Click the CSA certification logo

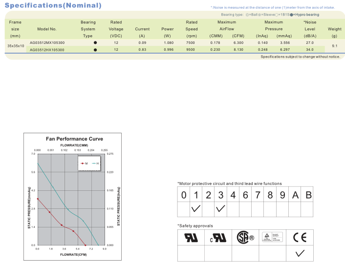pos(245,237)
